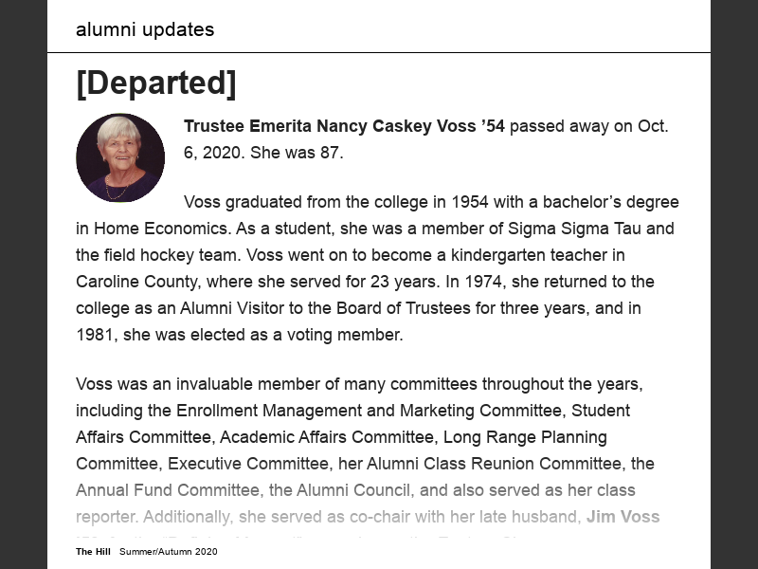Click the words "Annual Fund Committee"
The height and width of the screenshot is (569, 758).
pos(167,490)
